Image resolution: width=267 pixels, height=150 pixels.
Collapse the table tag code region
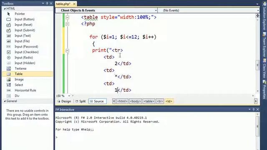pyautogui.click(x=68, y=17)
